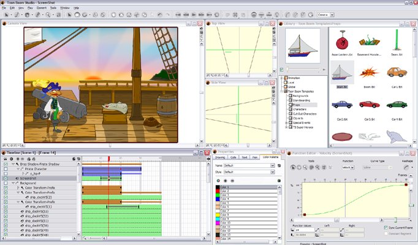
Task: Toggle visibility checkbox for ship_deckVS(53) layer
Action: 6,211
